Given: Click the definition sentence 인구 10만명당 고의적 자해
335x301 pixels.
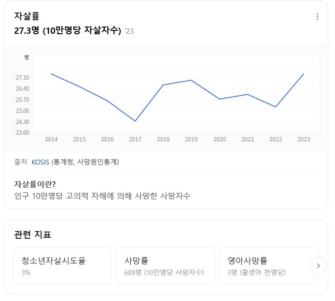Looking at the screenshot, I should coord(102,196).
